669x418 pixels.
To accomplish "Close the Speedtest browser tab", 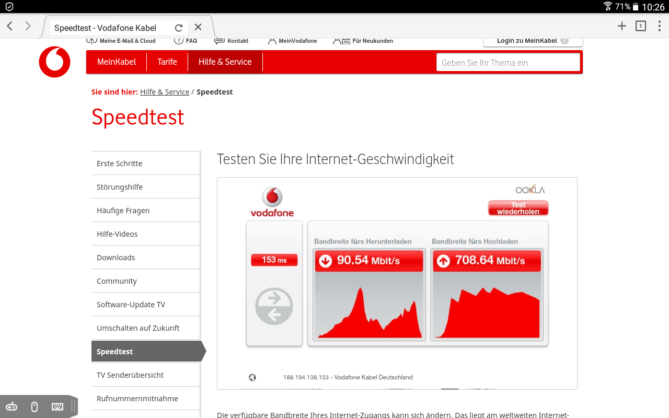I will click(x=198, y=27).
